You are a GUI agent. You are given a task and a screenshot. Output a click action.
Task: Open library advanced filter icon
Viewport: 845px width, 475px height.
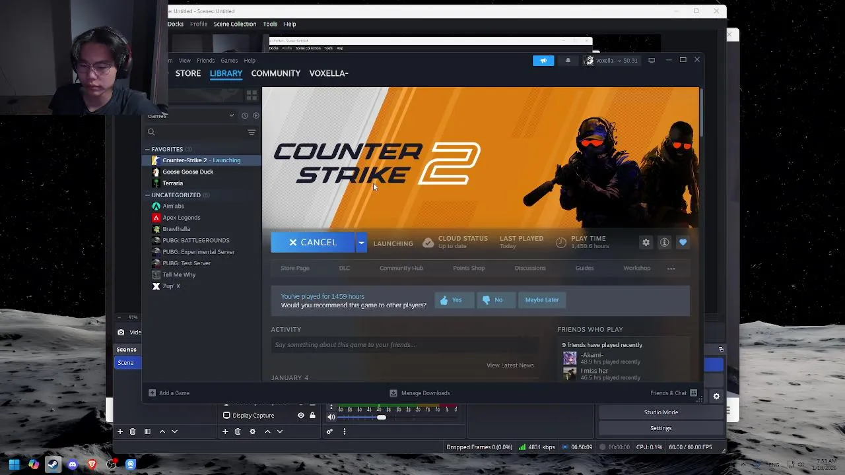[252, 133]
